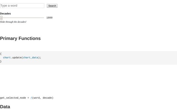Click the middle of the Decades slider track
177x111 pixels.
(x=22, y=18)
